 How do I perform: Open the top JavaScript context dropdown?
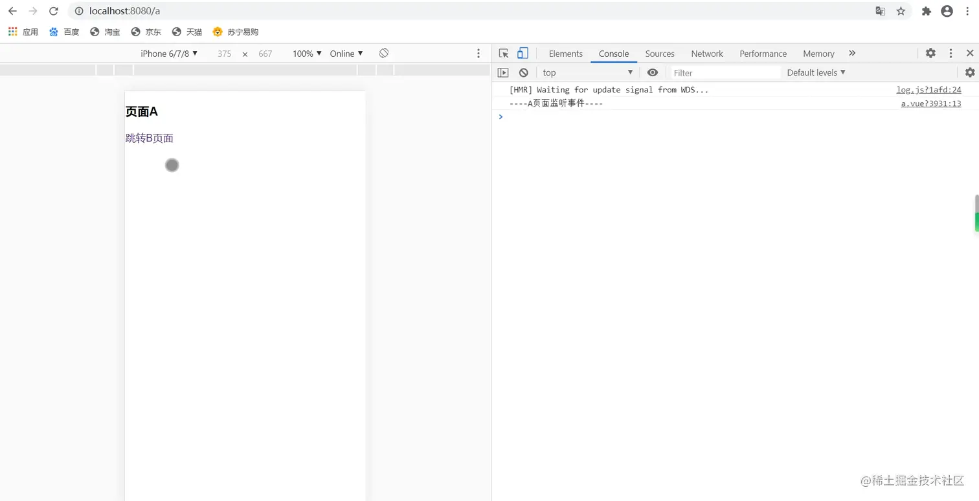coord(588,72)
